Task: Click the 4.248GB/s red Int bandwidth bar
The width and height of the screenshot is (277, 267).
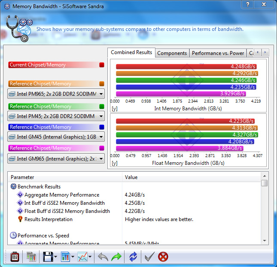Action: (186, 67)
